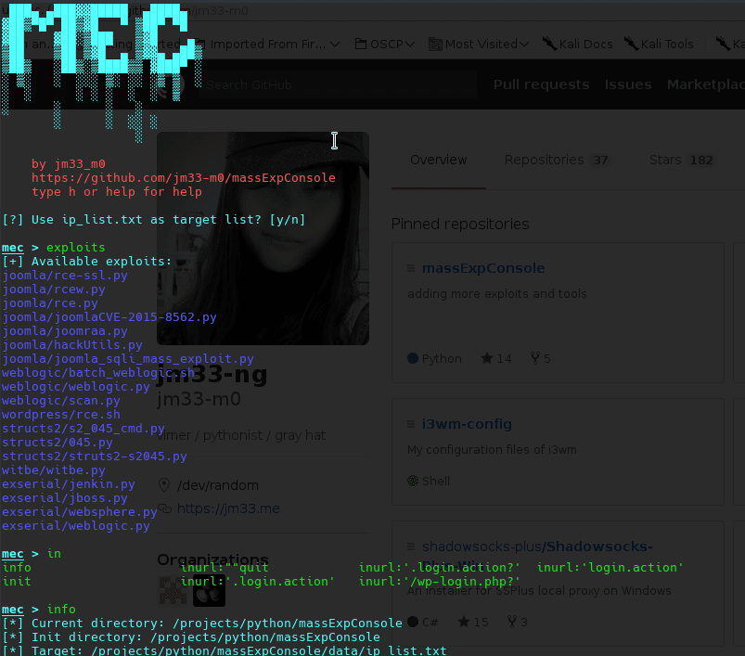Click the completion inurl:'/wp-login.php?'

point(440,582)
